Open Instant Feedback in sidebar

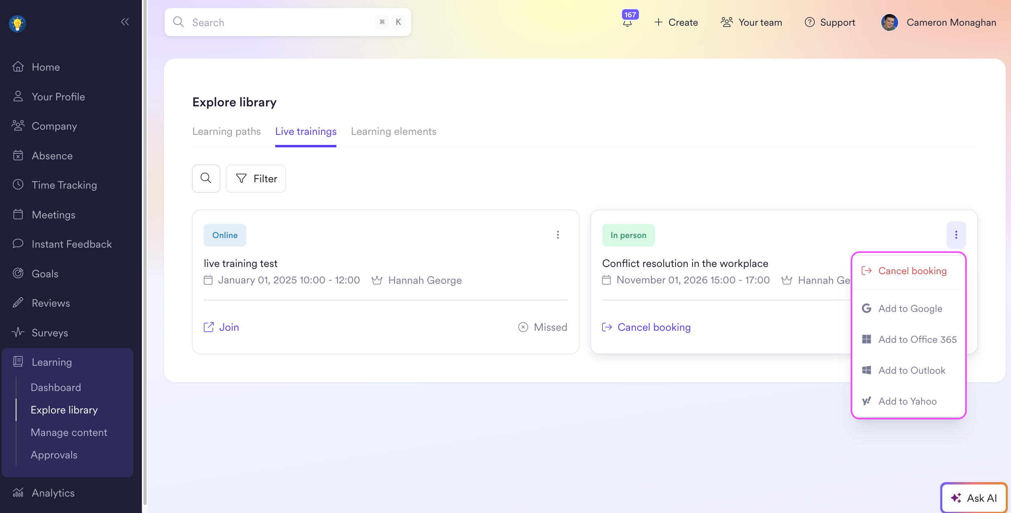click(72, 244)
